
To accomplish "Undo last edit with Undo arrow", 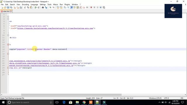I will tap(35, 7).
